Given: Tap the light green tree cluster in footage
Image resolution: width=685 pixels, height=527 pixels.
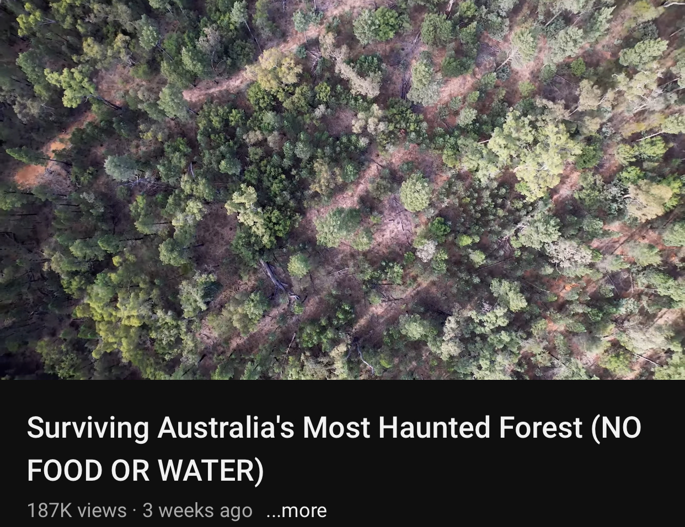Looking at the screenshot, I should pos(532,152).
